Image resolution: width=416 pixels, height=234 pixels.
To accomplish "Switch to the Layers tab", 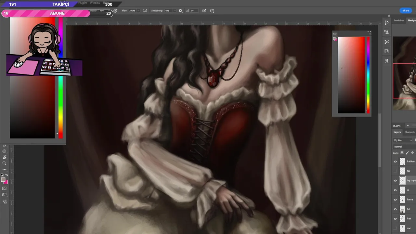I will tap(397, 132).
